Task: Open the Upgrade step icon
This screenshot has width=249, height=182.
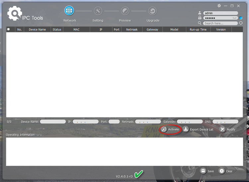Action: (153, 11)
